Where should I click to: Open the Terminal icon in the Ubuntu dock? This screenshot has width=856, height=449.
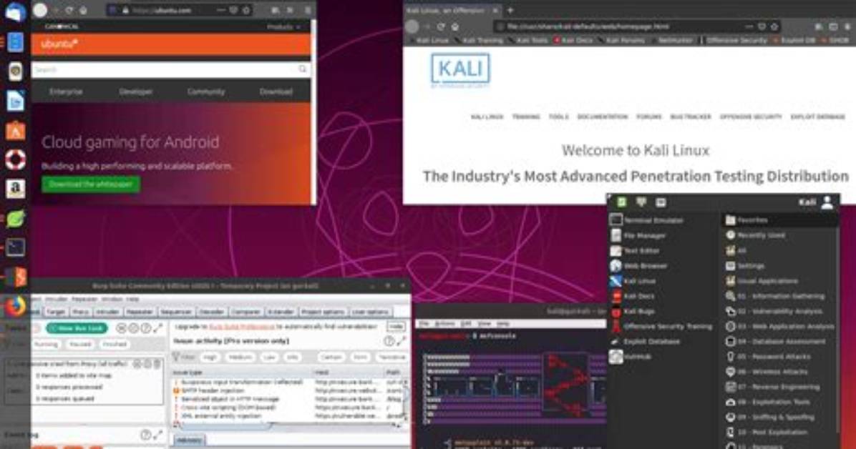point(15,247)
